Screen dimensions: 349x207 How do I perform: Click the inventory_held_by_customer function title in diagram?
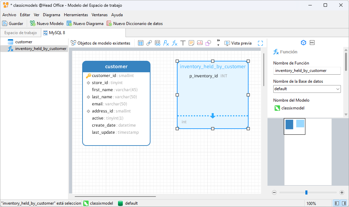coord(213,67)
